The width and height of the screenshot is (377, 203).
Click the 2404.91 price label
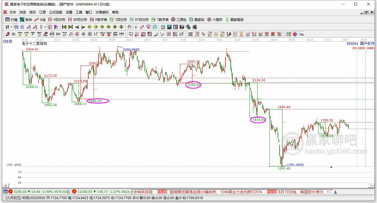[32, 49]
